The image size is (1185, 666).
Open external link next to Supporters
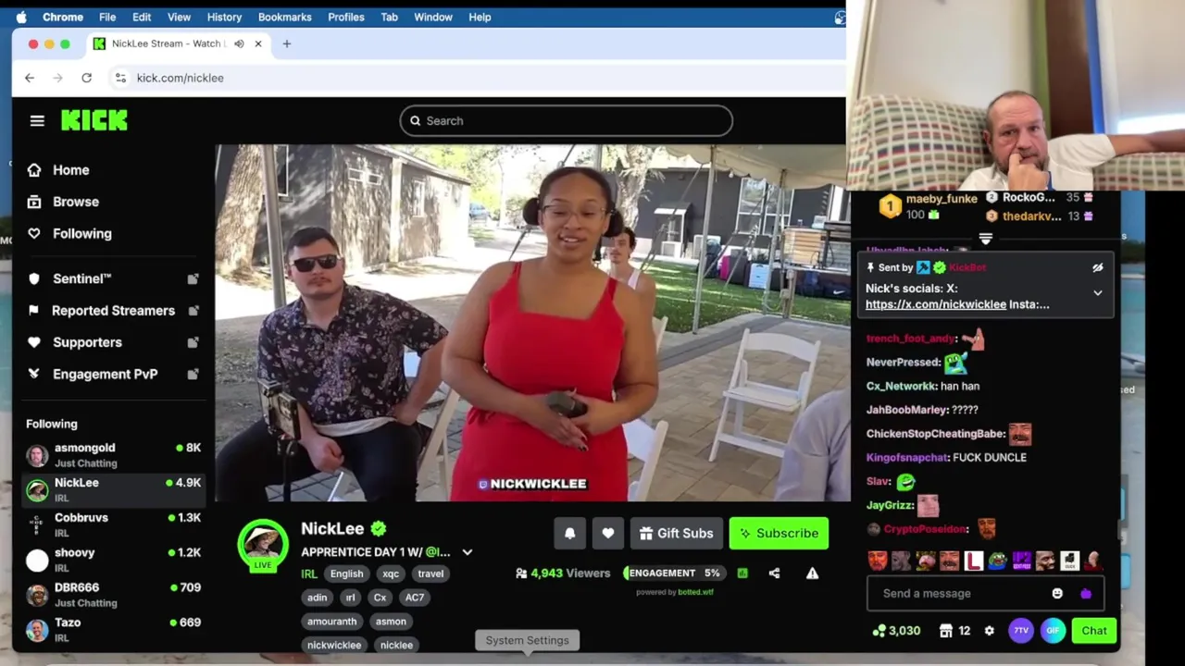(193, 342)
